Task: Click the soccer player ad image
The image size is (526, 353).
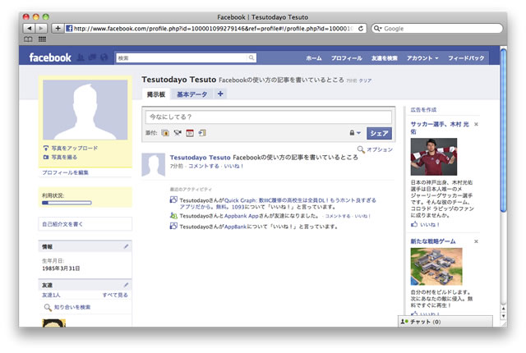Action: coord(434,157)
